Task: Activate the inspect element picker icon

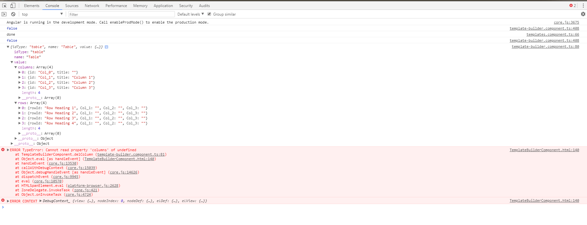Action: pyautogui.click(x=4, y=5)
